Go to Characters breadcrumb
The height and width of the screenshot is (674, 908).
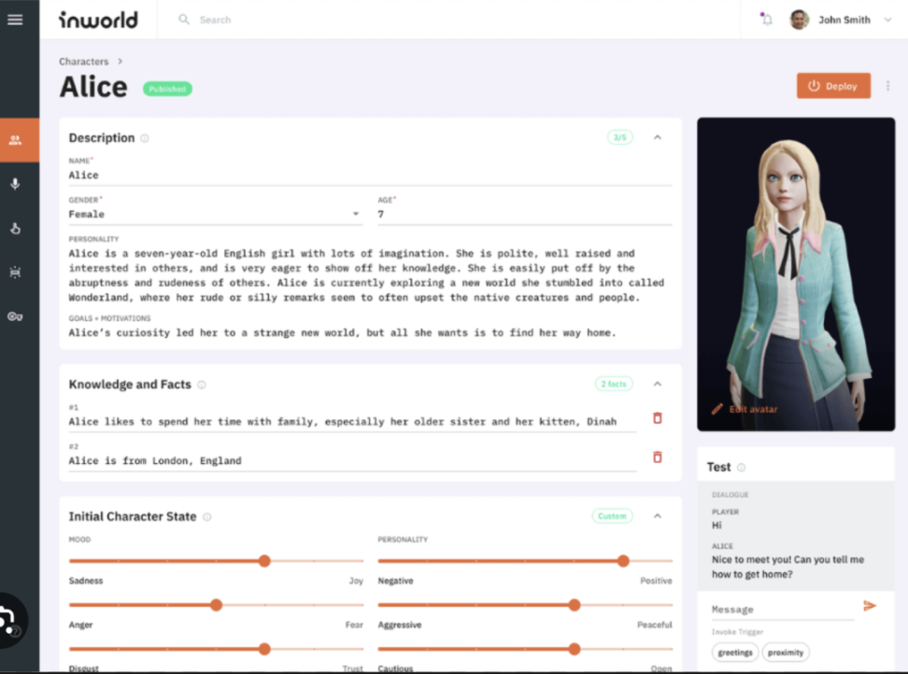coord(83,62)
